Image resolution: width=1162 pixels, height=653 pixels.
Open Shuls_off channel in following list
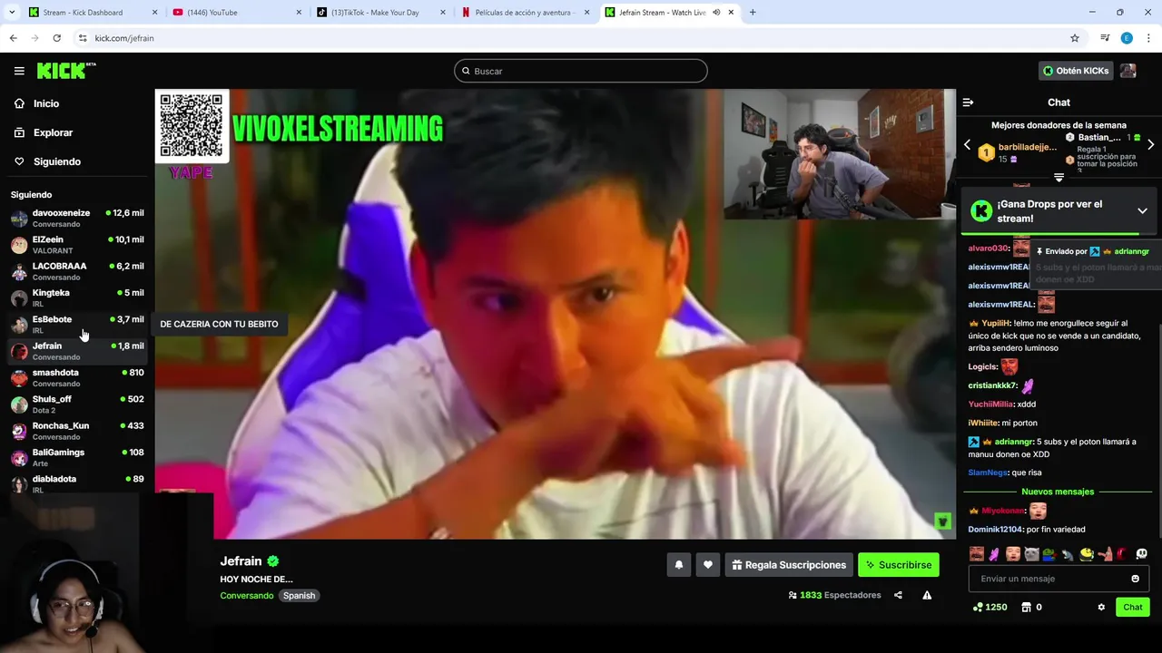(x=77, y=404)
